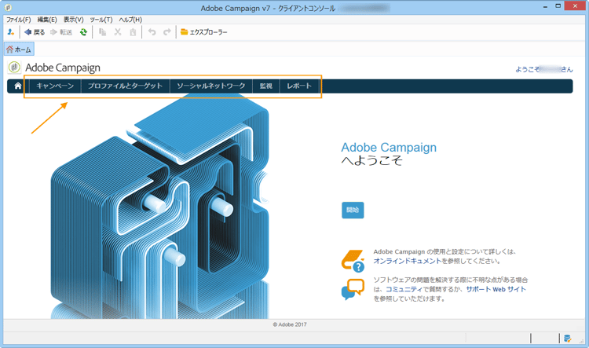The width and height of the screenshot is (589, 348).
Task: Click the documentation help book icon
Action: click(353, 261)
